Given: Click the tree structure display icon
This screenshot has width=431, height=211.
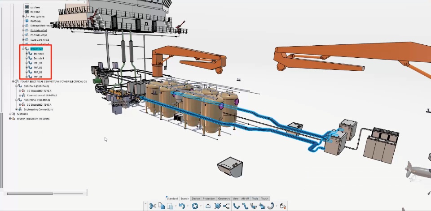Looking at the screenshot, I should 226,206.
